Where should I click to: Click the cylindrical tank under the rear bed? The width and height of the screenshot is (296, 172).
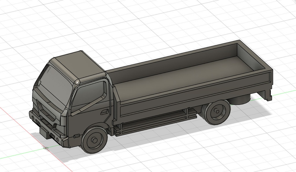click(241, 99)
